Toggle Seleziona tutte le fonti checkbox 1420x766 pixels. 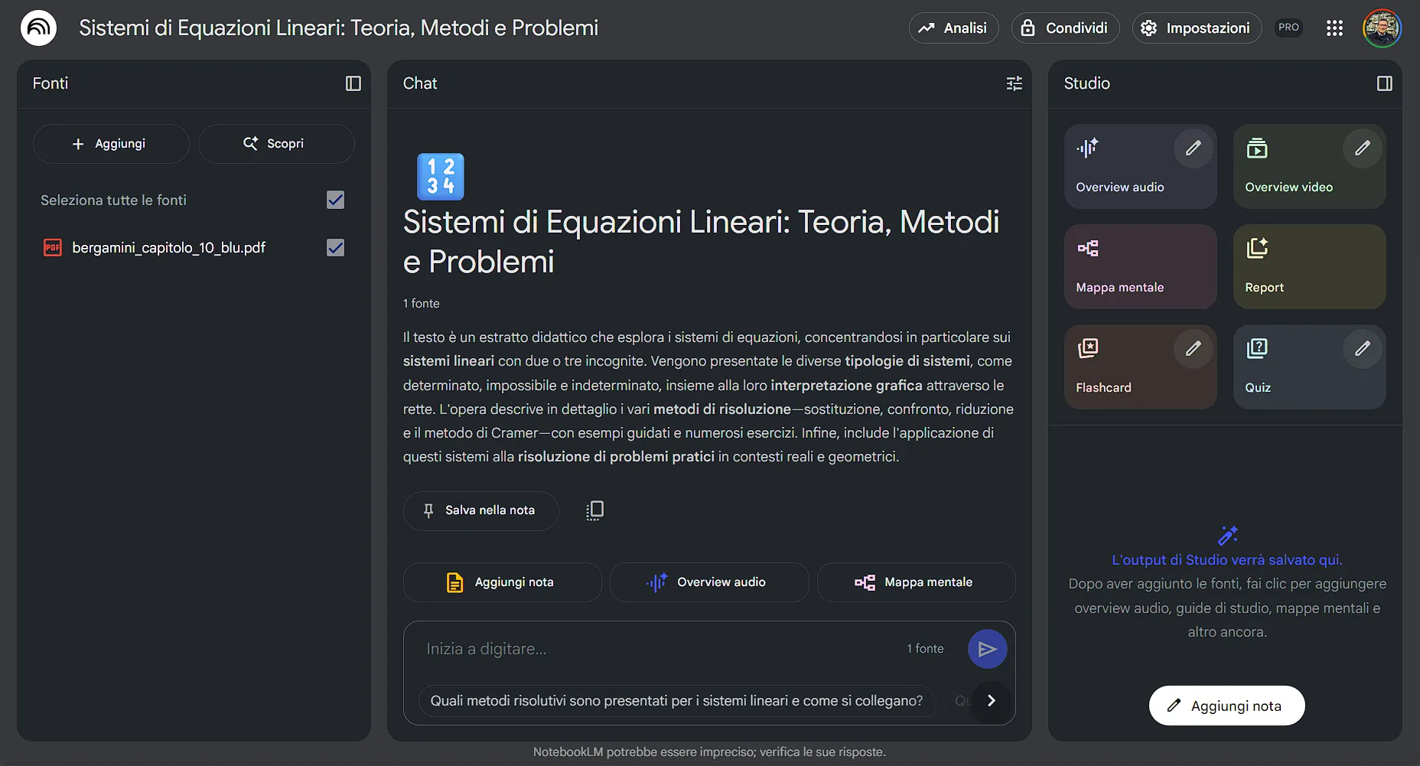point(335,200)
